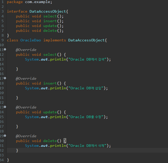Click the closing brace on line 32
Viewport: 168px width, 163px height.
pyautogui.click(x=17, y=150)
